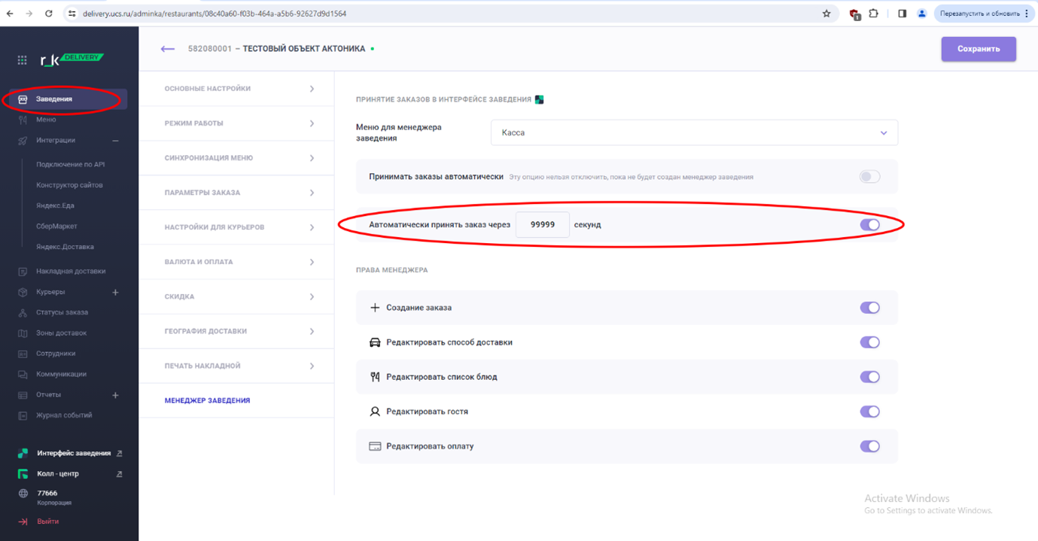Open the Журнал событий menu item
Screen dimensions: 1038x541
click(x=64, y=415)
